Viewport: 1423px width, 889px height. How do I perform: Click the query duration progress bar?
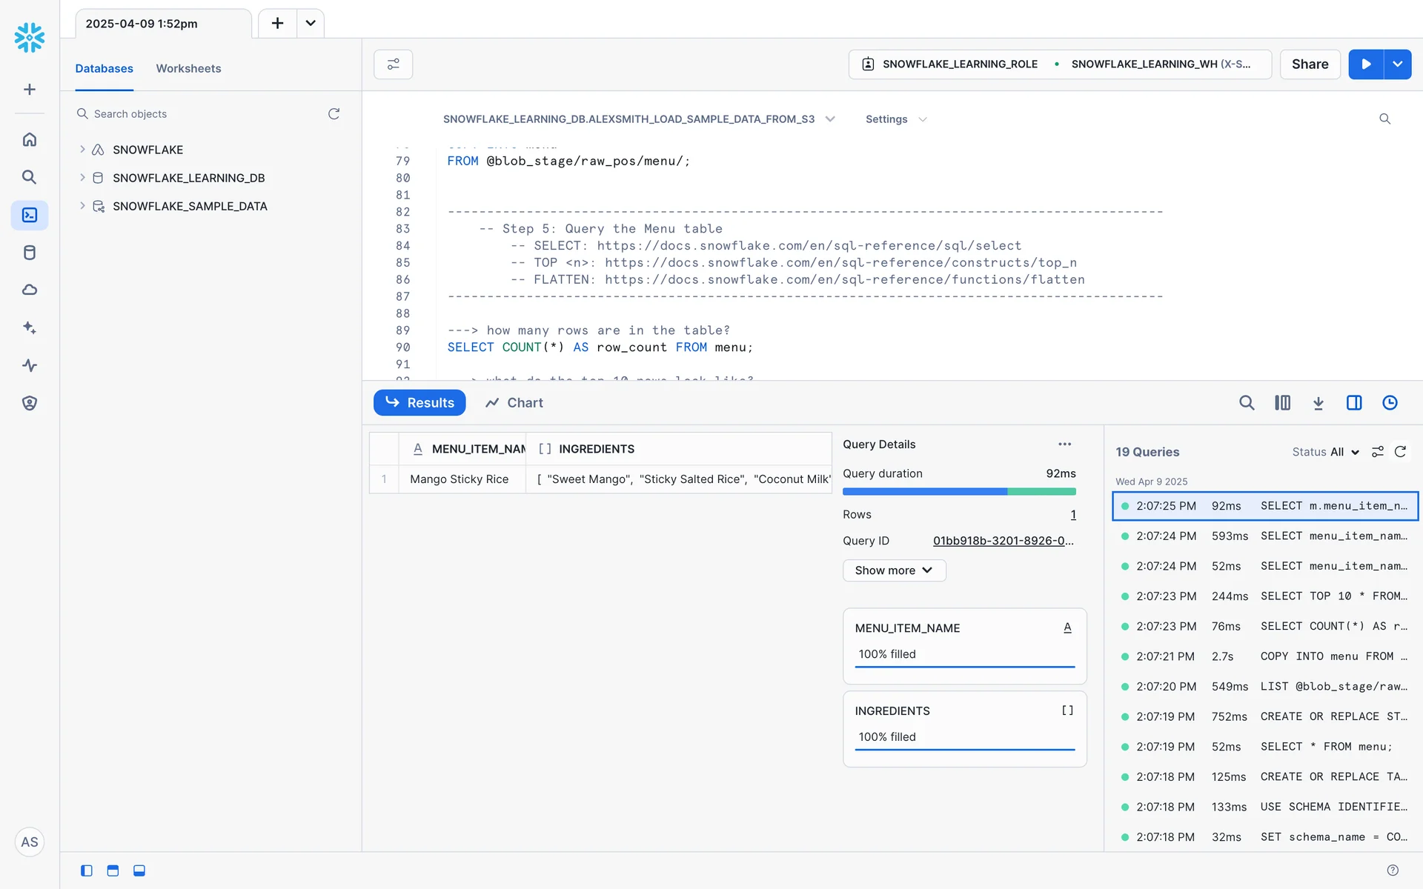[958, 492]
